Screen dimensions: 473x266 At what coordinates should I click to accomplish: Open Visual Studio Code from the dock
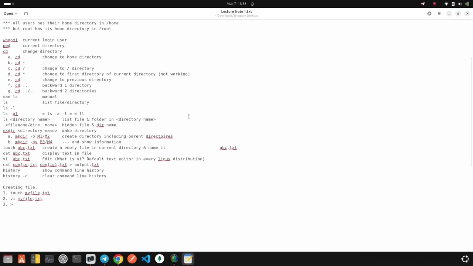click(146, 259)
